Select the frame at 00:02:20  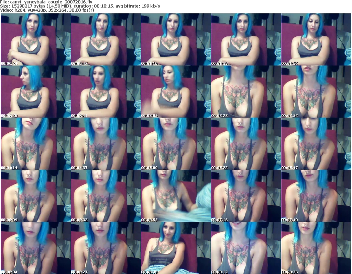tap(35, 92)
